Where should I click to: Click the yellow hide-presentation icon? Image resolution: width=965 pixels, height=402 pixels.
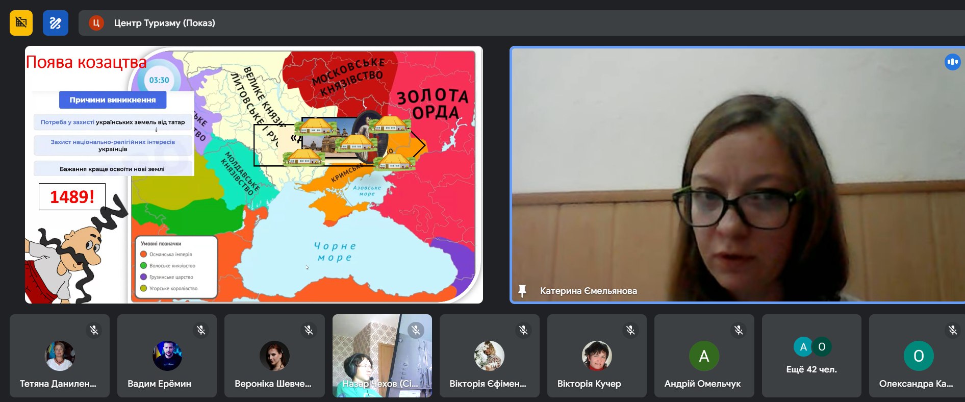21,23
